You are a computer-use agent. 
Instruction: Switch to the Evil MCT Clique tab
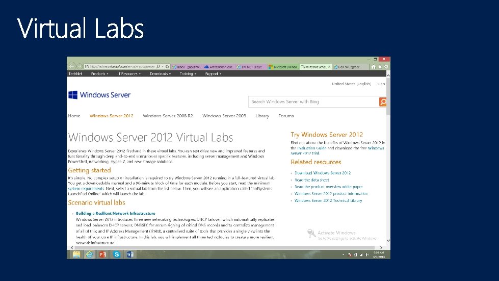pyautogui.click(x=251, y=67)
